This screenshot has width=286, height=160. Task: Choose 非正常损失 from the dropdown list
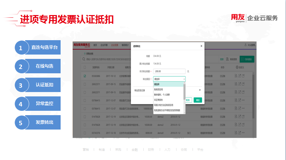tap(158, 100)
